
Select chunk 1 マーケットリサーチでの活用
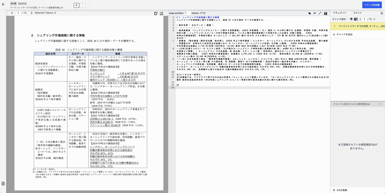pyautogui.click(x=358, y=26)
